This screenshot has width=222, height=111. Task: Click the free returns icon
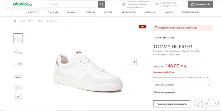tap(124, 4)
